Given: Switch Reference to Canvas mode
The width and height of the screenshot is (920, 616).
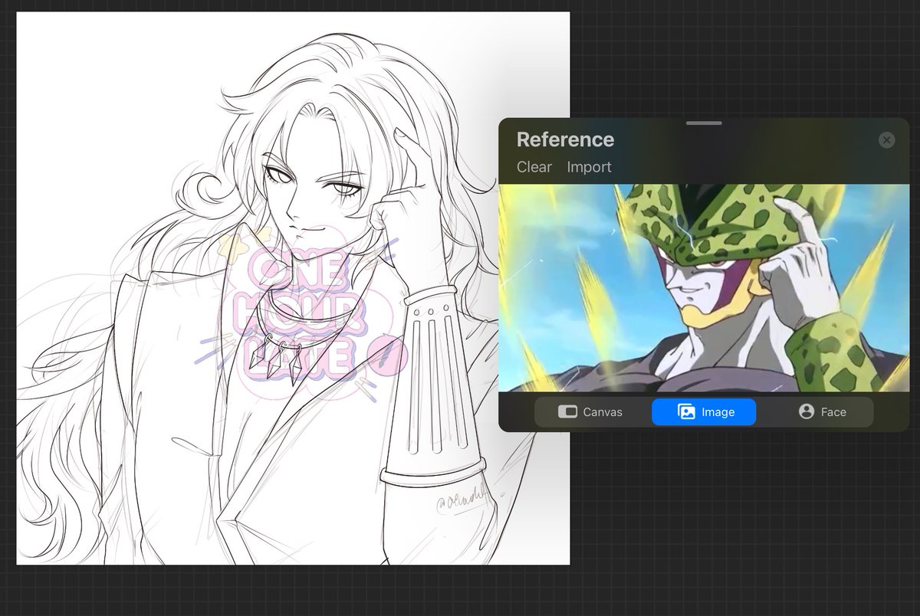Looking at the screenshot, I should tap(590, 412).
